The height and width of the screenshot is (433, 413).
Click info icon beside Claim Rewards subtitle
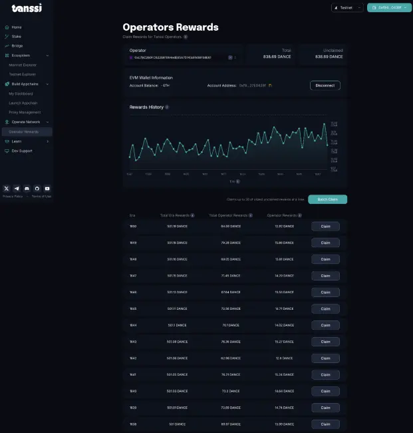pos(186,37)
